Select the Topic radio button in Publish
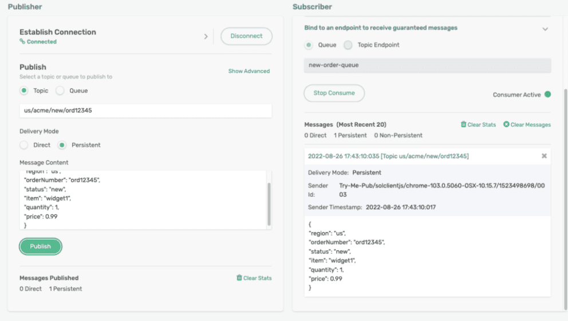This screenshot has width=568, height=321. pyautogui.click(x=23, y=91)
